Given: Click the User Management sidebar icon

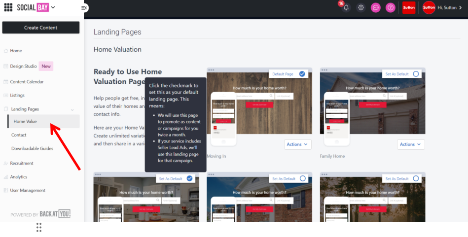Looking at the screenshot, I should click(x=5, y=191).
